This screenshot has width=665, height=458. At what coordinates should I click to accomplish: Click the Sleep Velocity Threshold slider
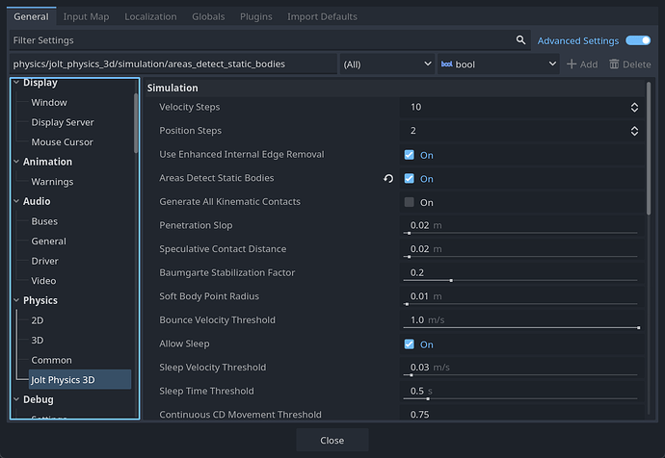[520, 375]
